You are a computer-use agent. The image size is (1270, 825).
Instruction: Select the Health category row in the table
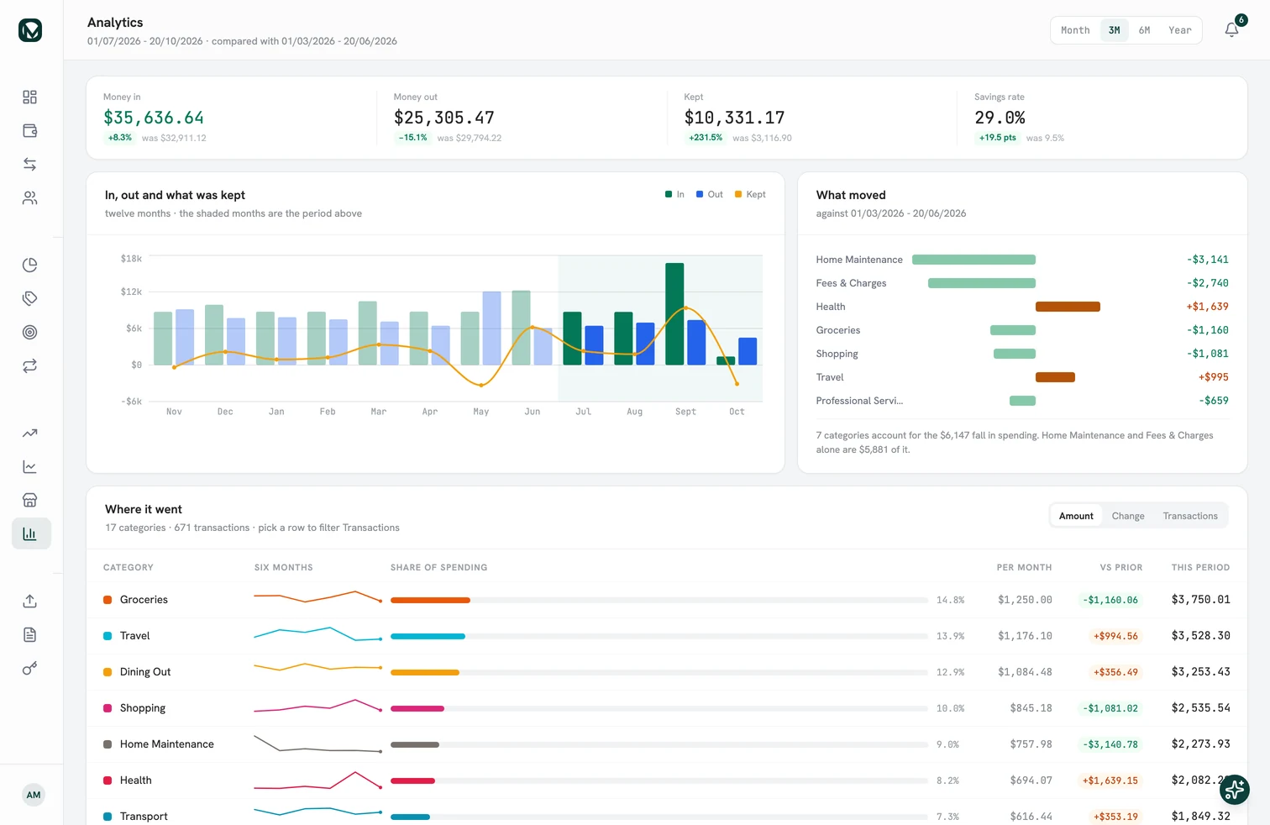click(x=666, y=780)
